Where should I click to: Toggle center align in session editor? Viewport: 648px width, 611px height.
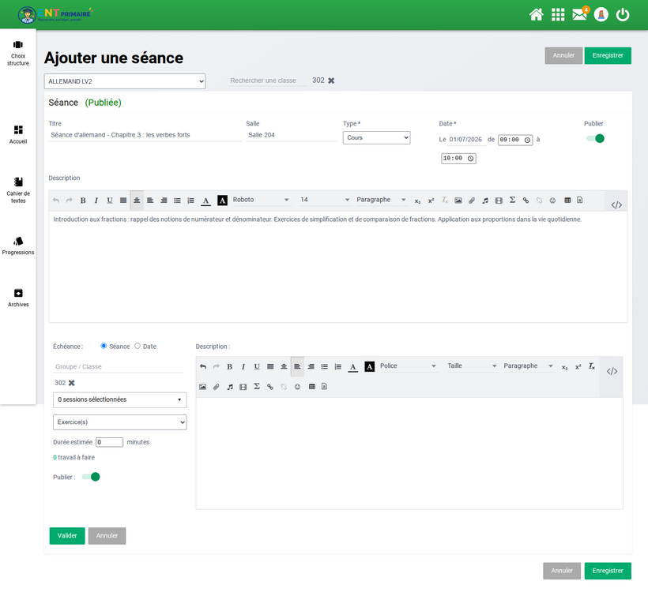(137, 201)
